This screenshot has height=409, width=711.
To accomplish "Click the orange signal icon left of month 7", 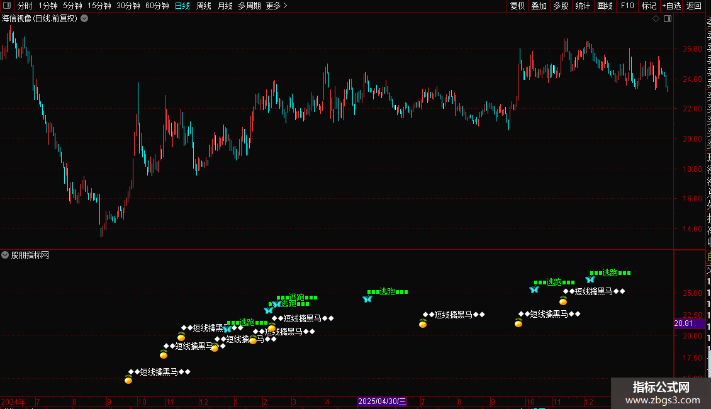I will (423, 323).
